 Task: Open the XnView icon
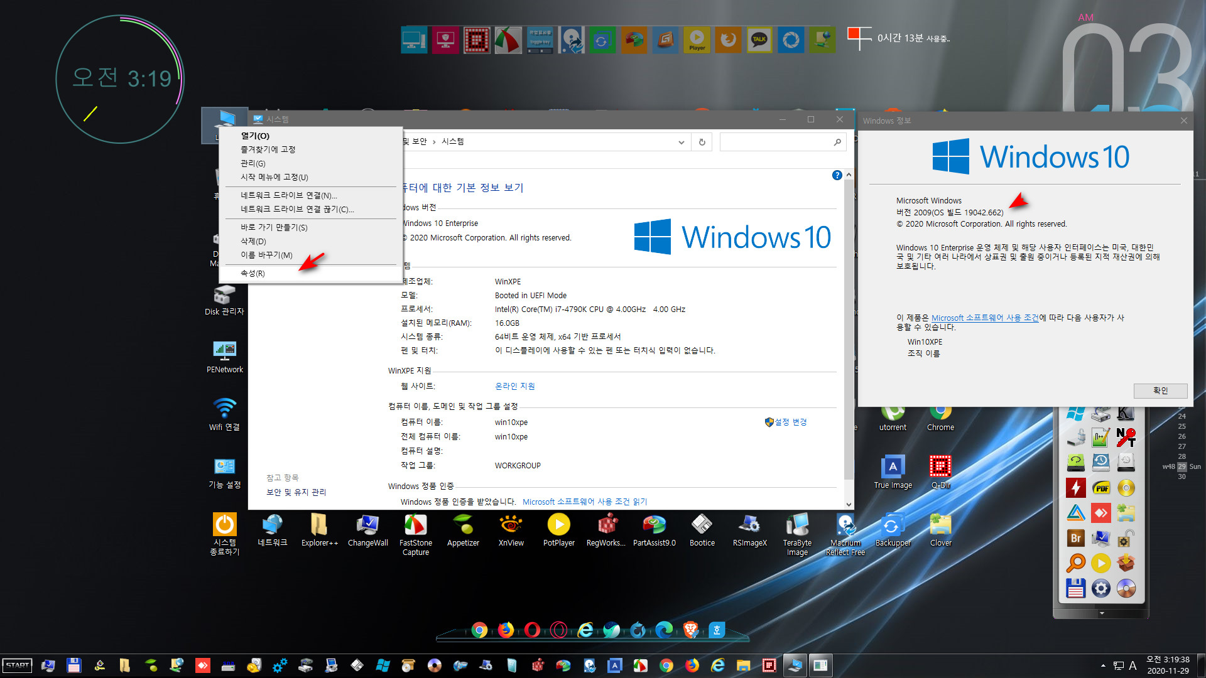pyautogui.click(x=511, y=530)
